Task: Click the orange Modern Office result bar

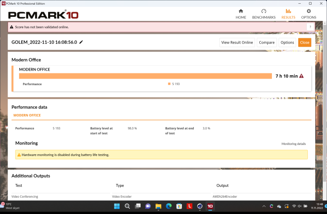Action: 145,76
